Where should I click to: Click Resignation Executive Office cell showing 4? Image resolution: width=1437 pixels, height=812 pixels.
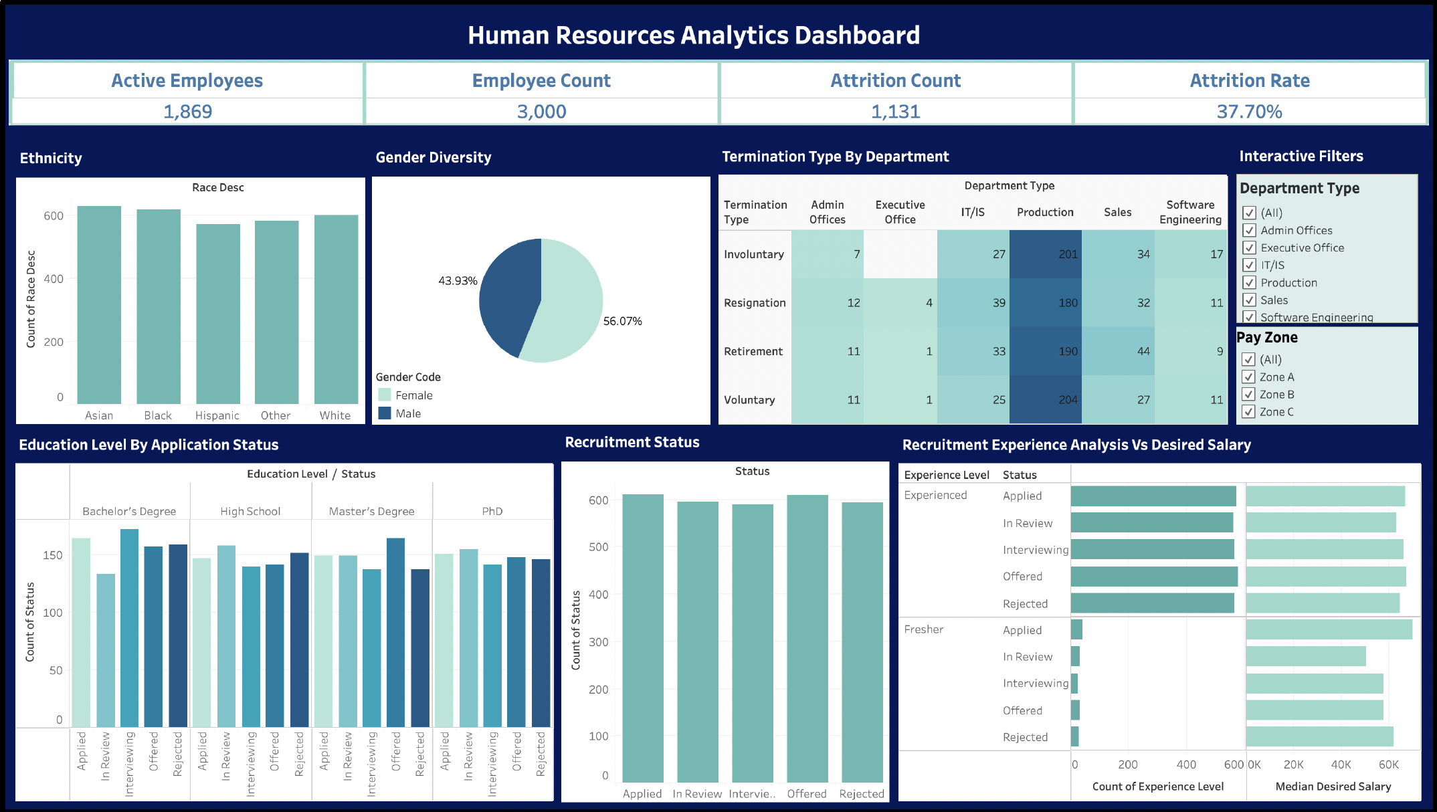[900, 302]
